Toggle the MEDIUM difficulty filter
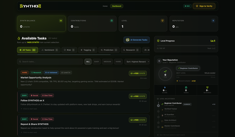235x137 pixels. 107,62
